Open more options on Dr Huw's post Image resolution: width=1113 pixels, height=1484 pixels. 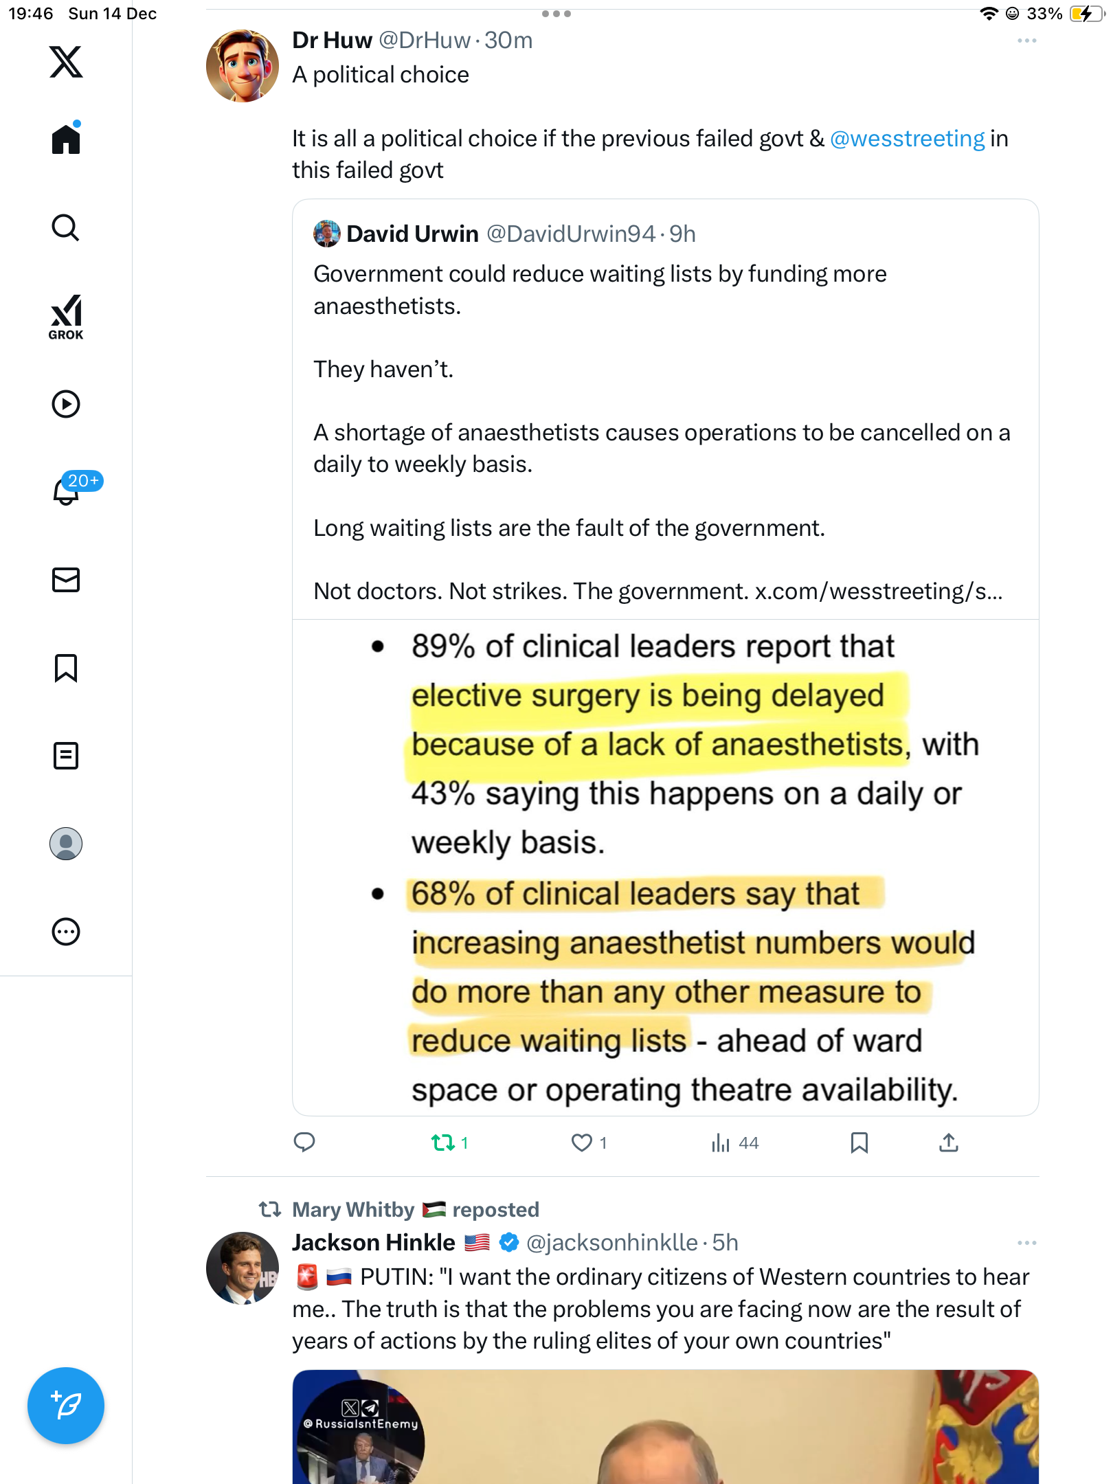pyautogui.click(x=1026, y=41)
